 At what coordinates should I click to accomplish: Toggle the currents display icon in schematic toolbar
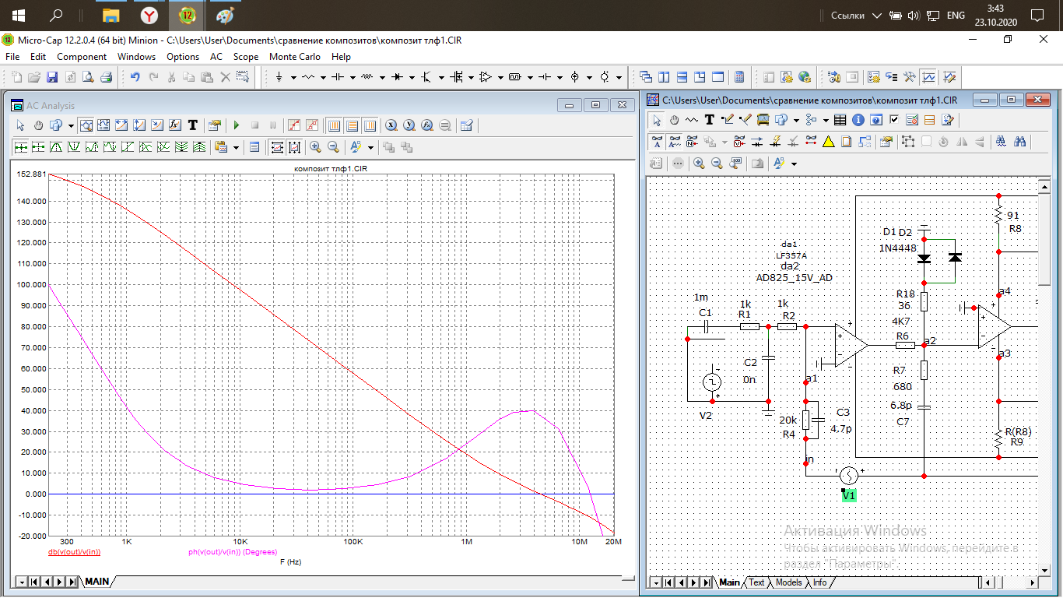(757, 142)
